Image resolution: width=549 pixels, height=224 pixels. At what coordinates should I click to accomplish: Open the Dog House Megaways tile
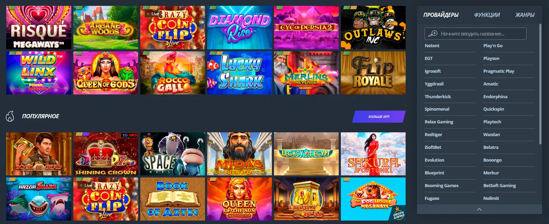tap(373, 199)
